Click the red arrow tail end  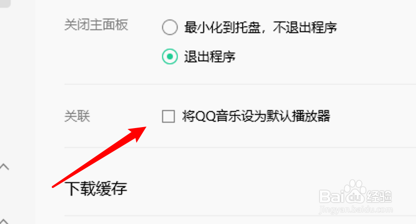pos(54,187)
